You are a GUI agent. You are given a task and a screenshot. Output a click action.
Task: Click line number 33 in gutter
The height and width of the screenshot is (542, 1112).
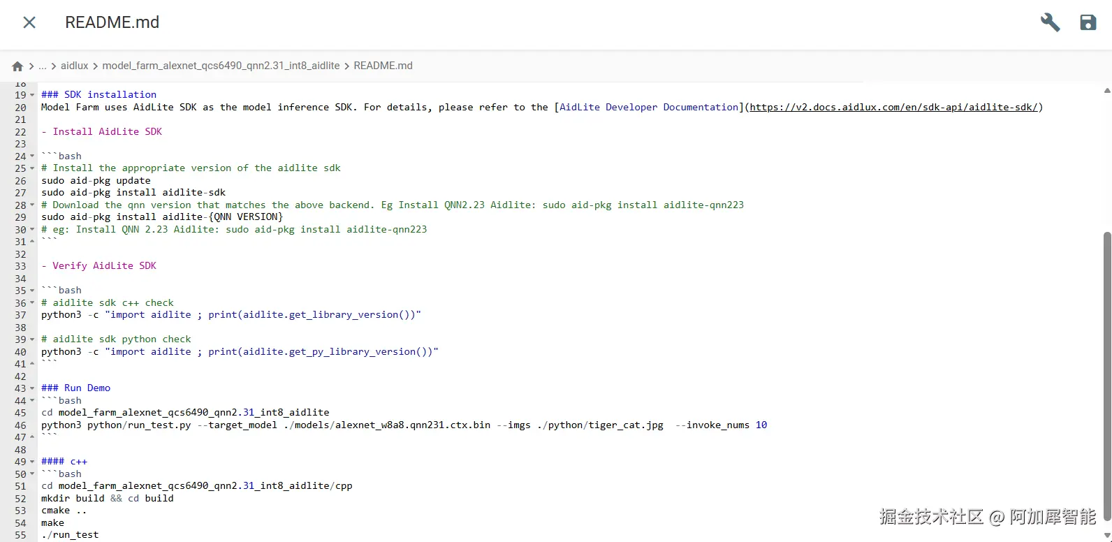click(x=20, y=266)
